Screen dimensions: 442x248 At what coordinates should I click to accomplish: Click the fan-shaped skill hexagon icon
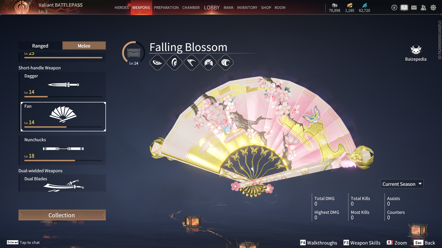click(209, 63)
